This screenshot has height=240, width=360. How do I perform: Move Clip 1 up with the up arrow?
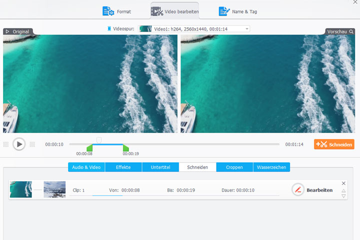[x=343, y=191]
